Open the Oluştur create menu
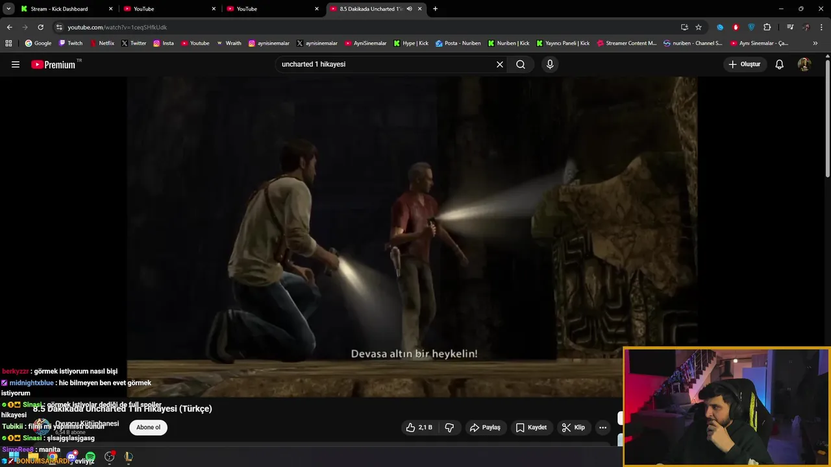This screenshot has height=467, width=831. pyautogui.click(x=745, y=64)
